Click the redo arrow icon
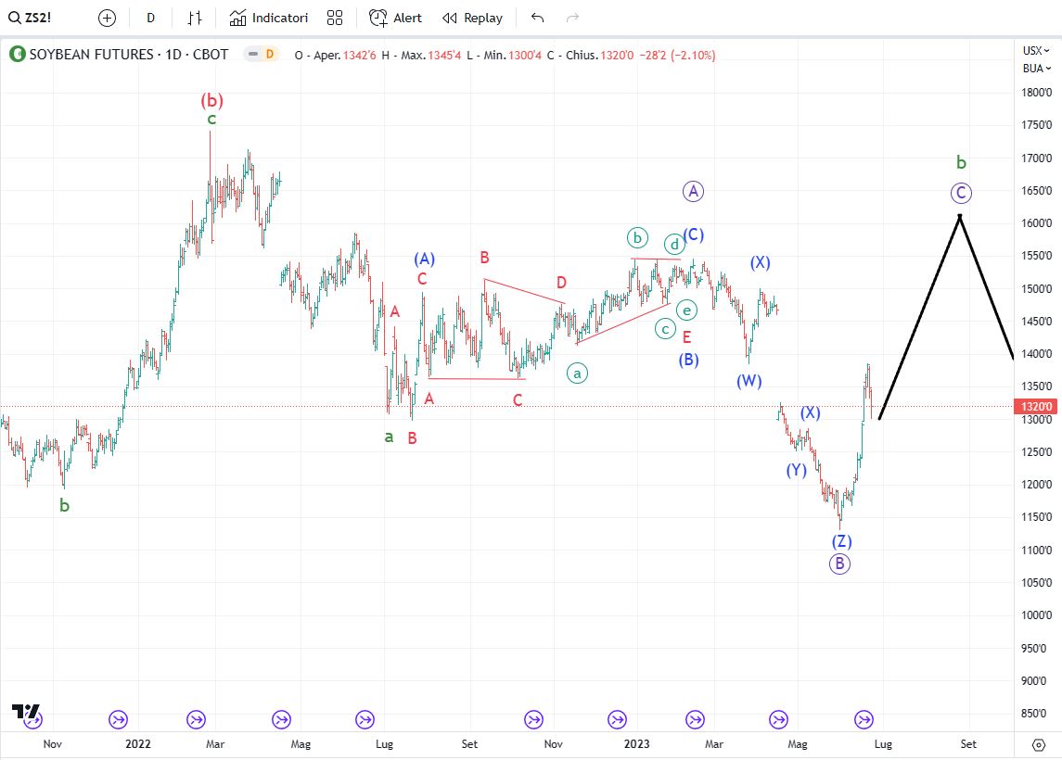 572,19
